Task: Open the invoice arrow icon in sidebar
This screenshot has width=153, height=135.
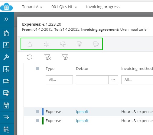Action: click(x=6, y=93)
